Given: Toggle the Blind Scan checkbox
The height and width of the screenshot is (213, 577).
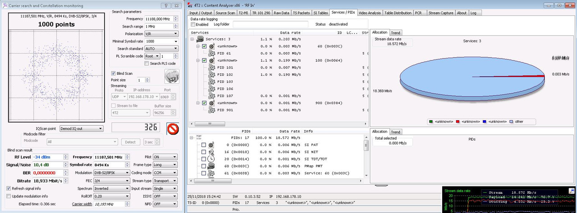Looking at the screenshot, I should pyautogui.click(x=114, y=73).
